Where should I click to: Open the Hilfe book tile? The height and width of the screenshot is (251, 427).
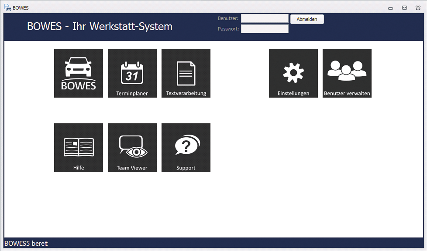[79, 148]
